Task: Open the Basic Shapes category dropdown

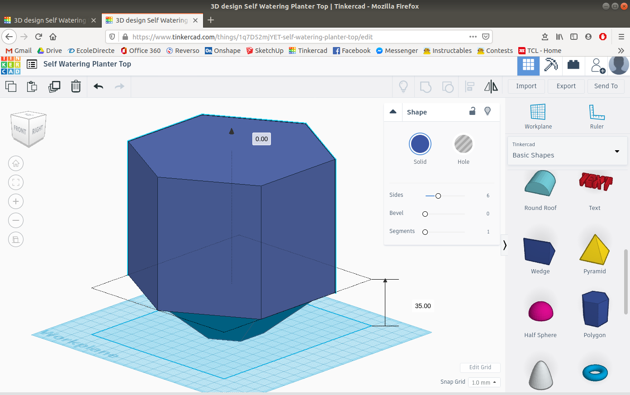Action: click(567, 151)
